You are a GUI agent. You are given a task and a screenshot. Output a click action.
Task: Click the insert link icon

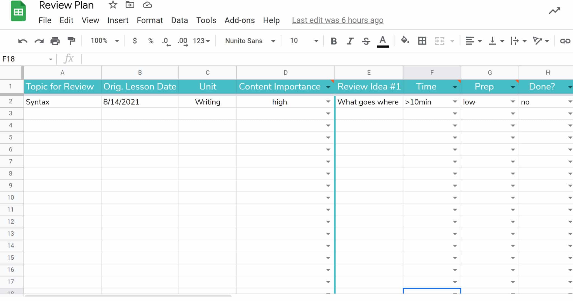coord(565,41)
